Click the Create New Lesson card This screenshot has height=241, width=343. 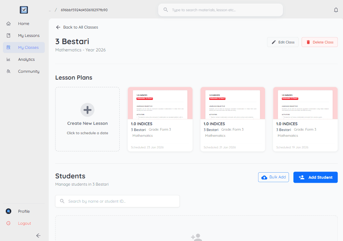tap(87, 119)
